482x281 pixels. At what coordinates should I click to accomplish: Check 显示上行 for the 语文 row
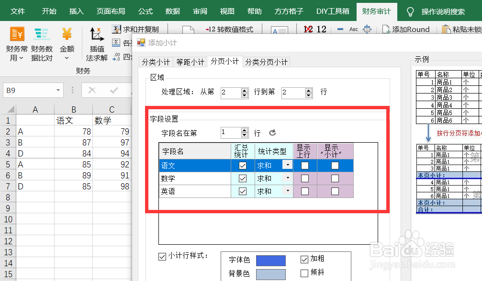(304, 166)
